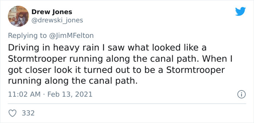This screenshot has width=254, height=123.
Task: Click the 11:02 AM timestamp
Action: coord(24,94)
